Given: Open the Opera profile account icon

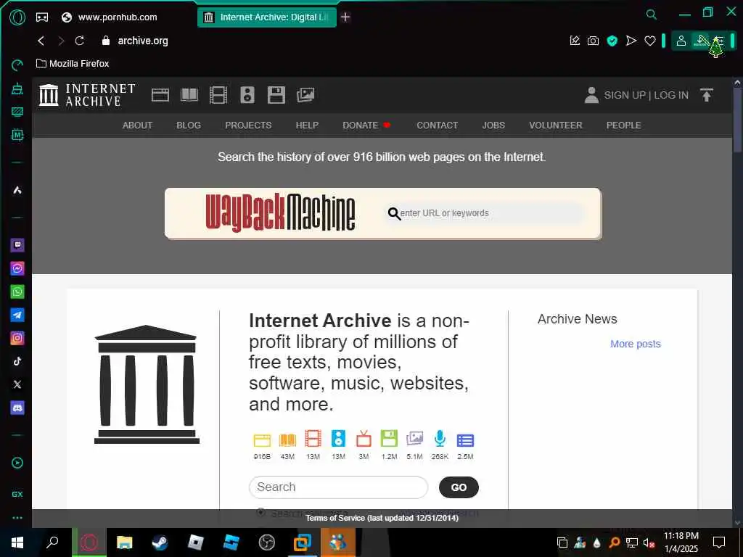Looking at the screenshot, I should tap(681, 41).
